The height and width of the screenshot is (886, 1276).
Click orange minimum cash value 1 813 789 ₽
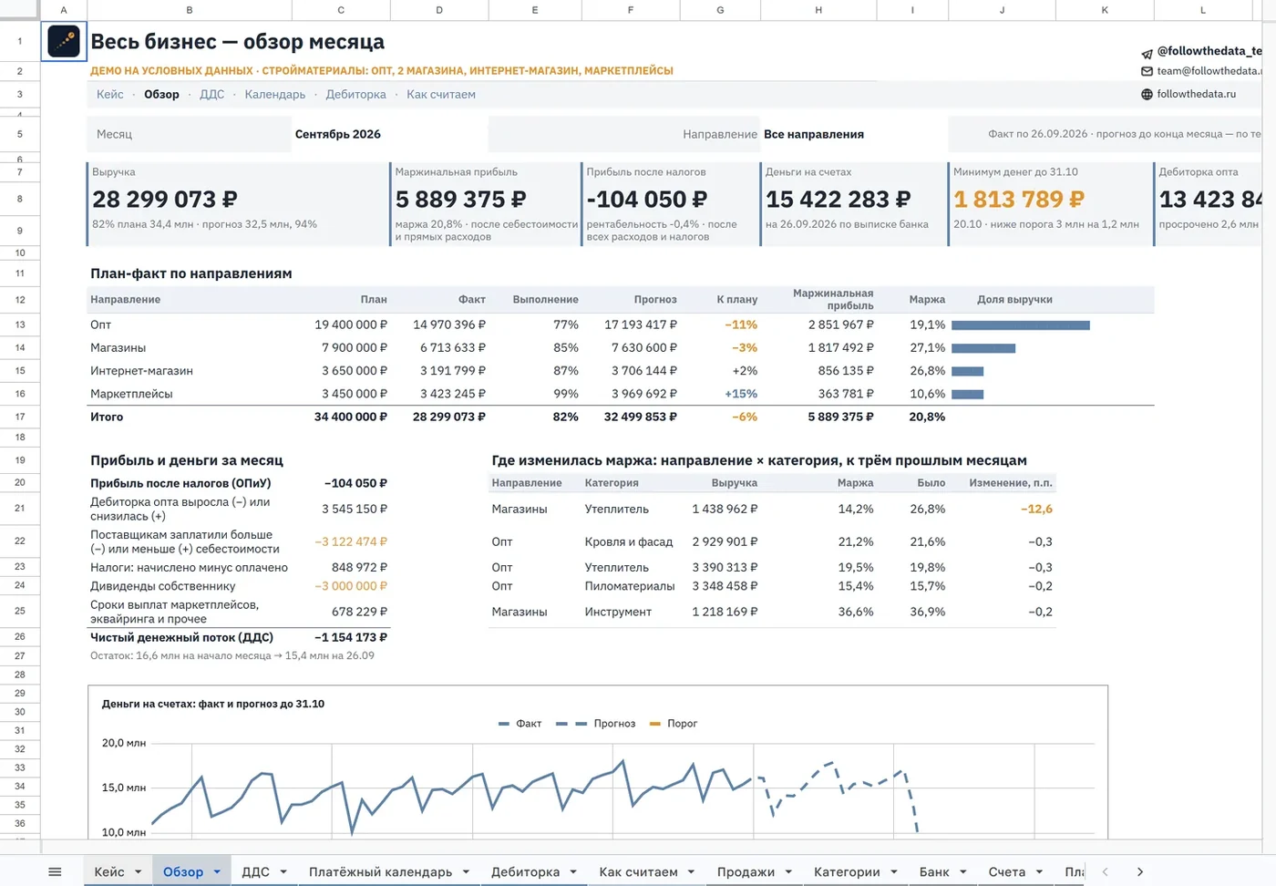pyautogui.click(x=1019, y=199)
